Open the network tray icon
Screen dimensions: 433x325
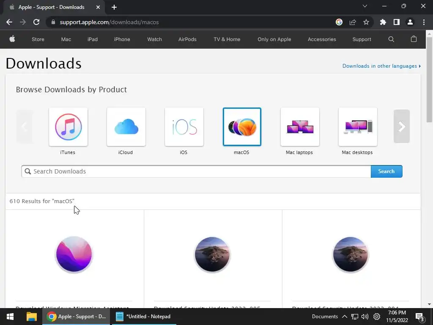pyautogui.click(x=355, y=317)
